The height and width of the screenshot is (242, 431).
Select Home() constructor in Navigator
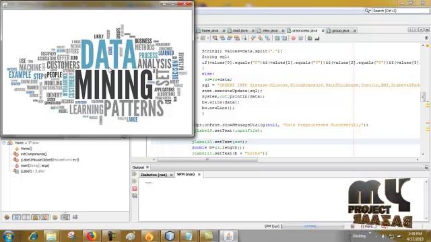click(x=26, y=149)
